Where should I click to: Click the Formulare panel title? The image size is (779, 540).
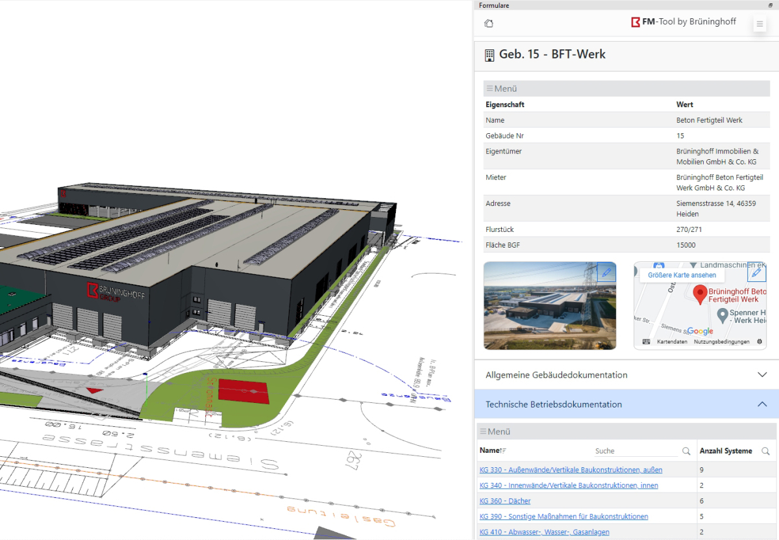tap(494, 5)
